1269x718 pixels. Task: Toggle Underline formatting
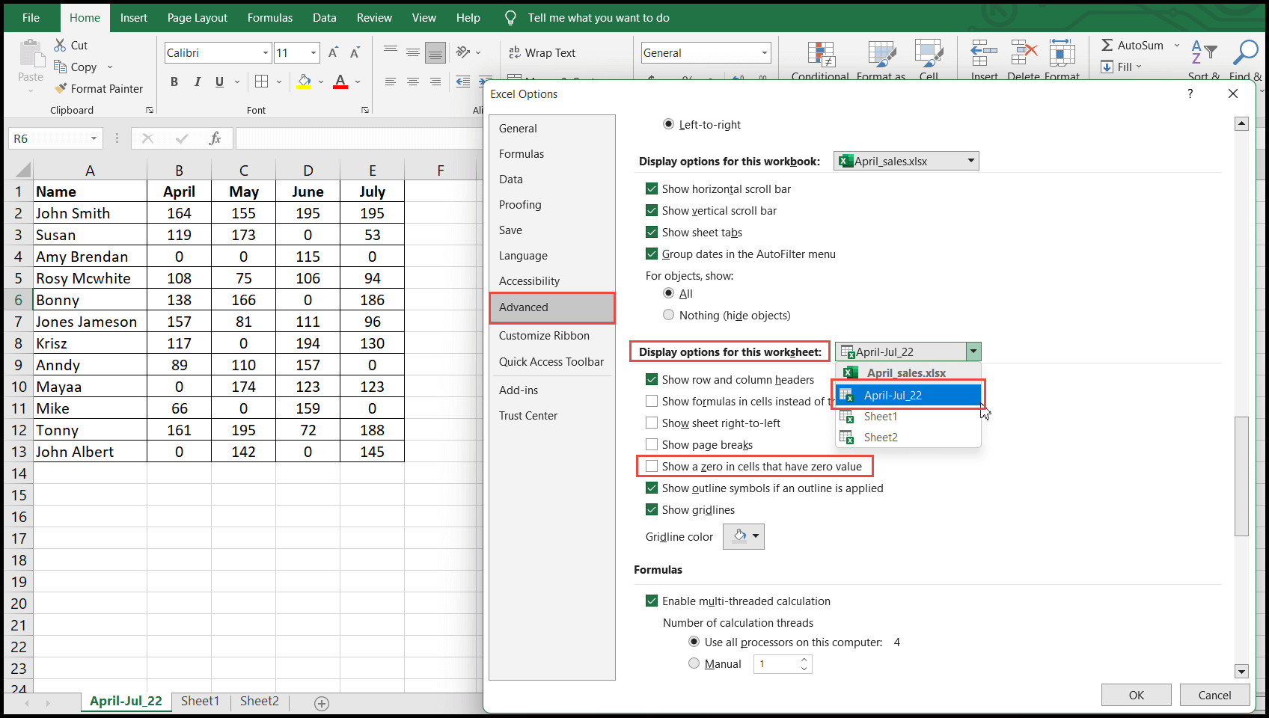[x=219, y=82]
